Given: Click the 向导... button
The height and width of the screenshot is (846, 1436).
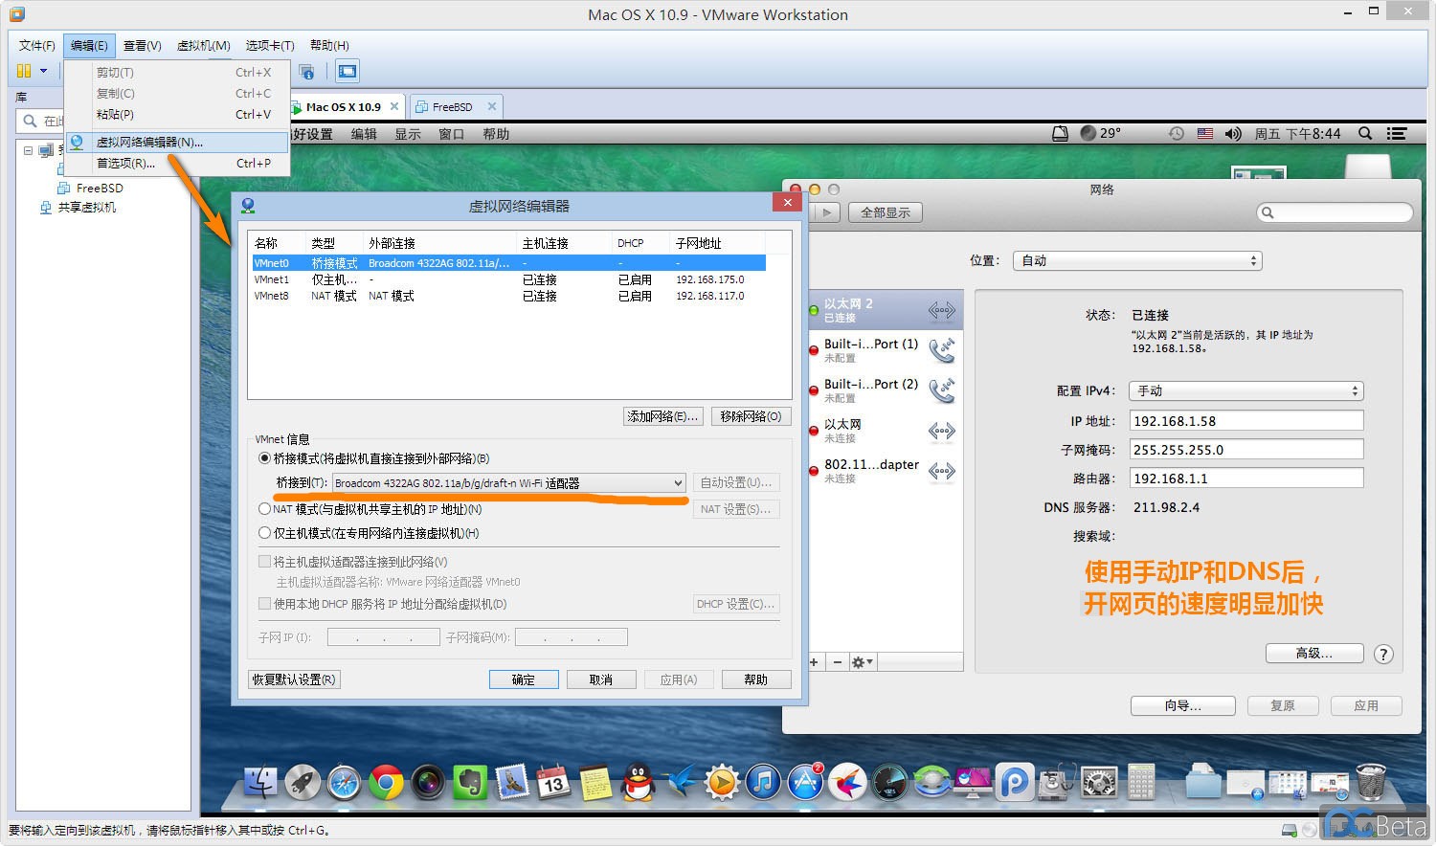Looking at the screenshot, I should (x=1183, y=705).
